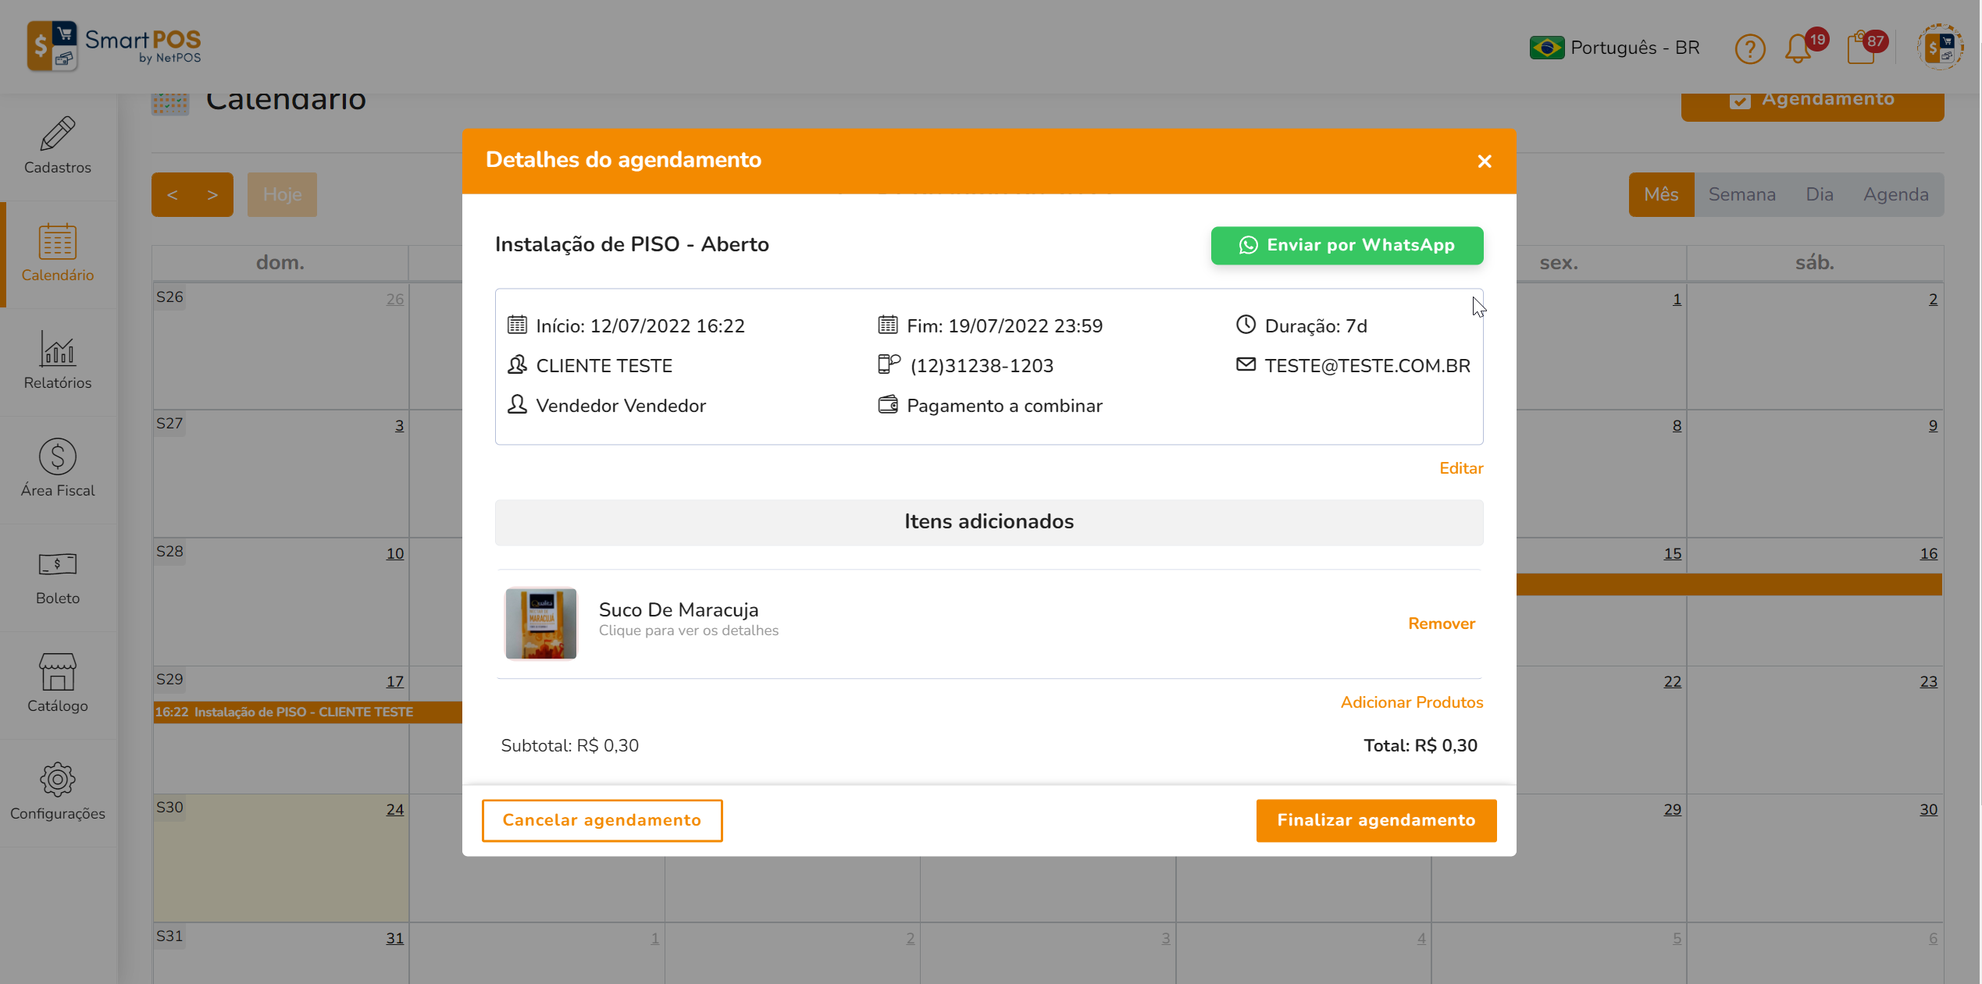
Task: Open the Boleto sidebar icon
Action: 58,563
